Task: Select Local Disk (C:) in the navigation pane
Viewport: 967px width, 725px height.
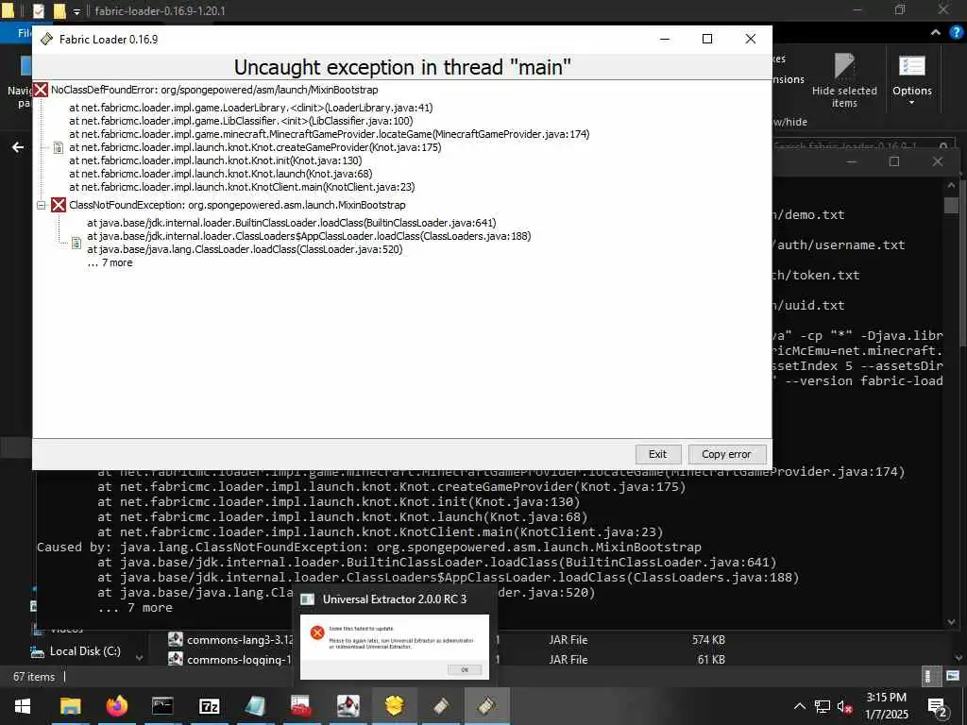Action: point(85,651)
